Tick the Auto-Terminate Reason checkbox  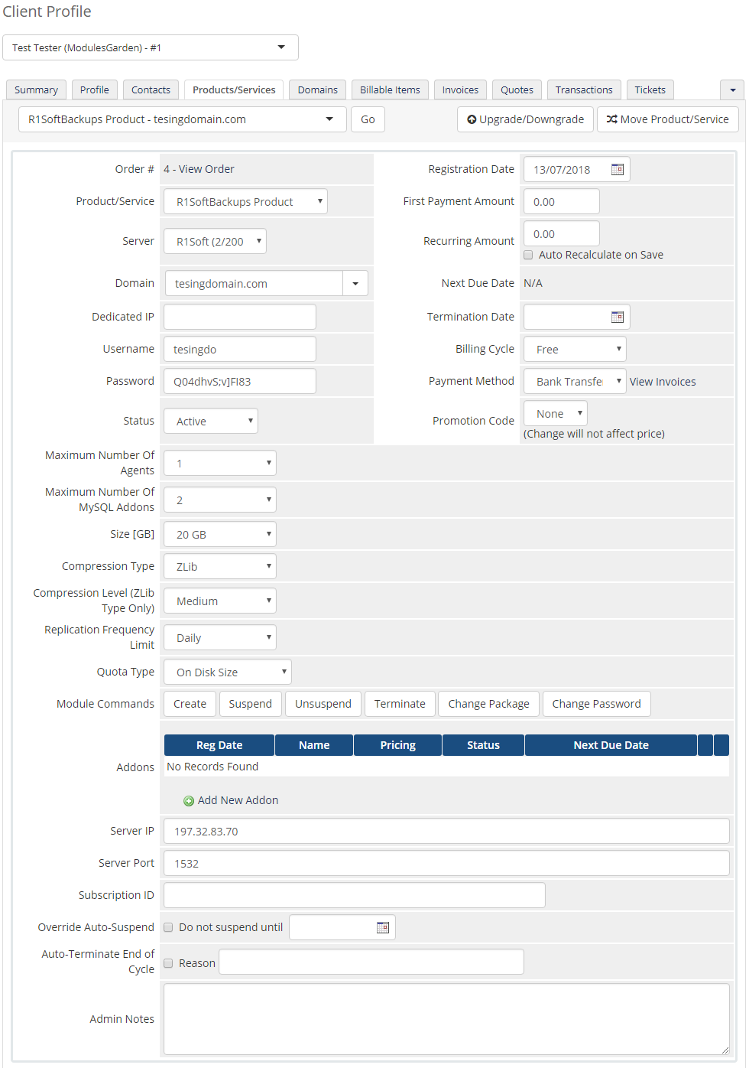(x=169, y=963)
